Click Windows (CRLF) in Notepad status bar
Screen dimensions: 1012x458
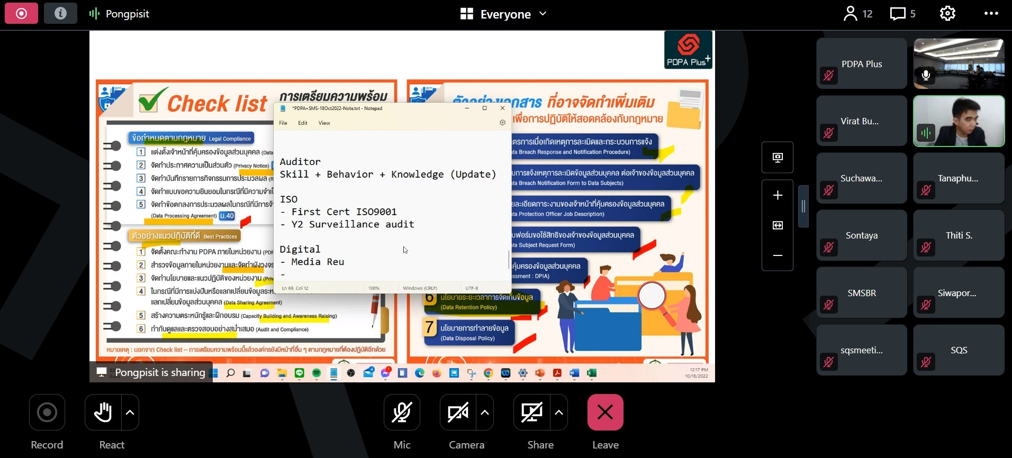420,288
